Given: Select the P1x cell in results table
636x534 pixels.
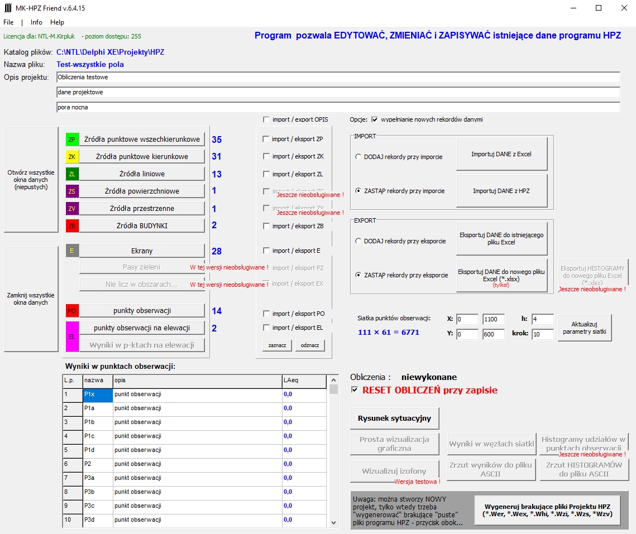Looking at the screenshot, I should click(98, 395).
